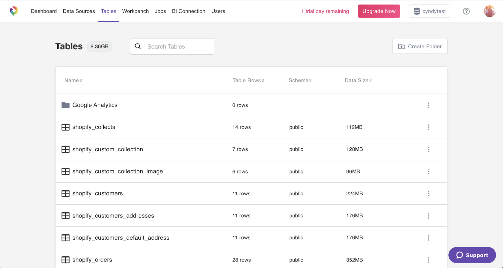Screen dimensions: 503x268
Task: Click the 352MB data size value
Action: click(x=354, y=260)
